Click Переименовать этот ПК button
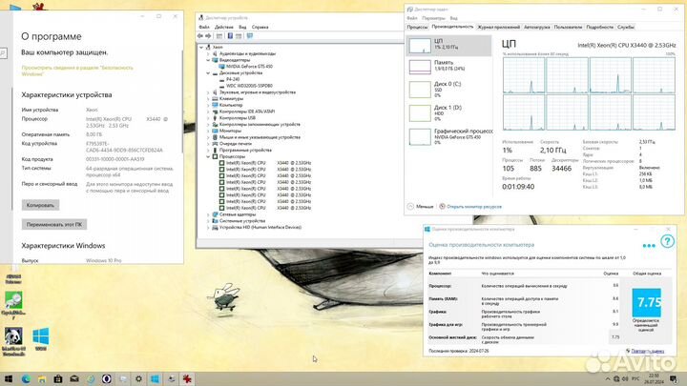This screenshot has width=687, height=386. [x=53, y=225]
